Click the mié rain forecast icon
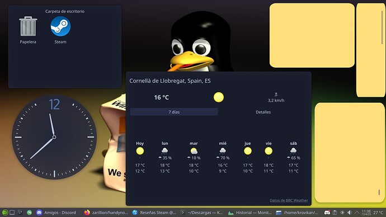This screenshot has width=386, height=217. 223,150
